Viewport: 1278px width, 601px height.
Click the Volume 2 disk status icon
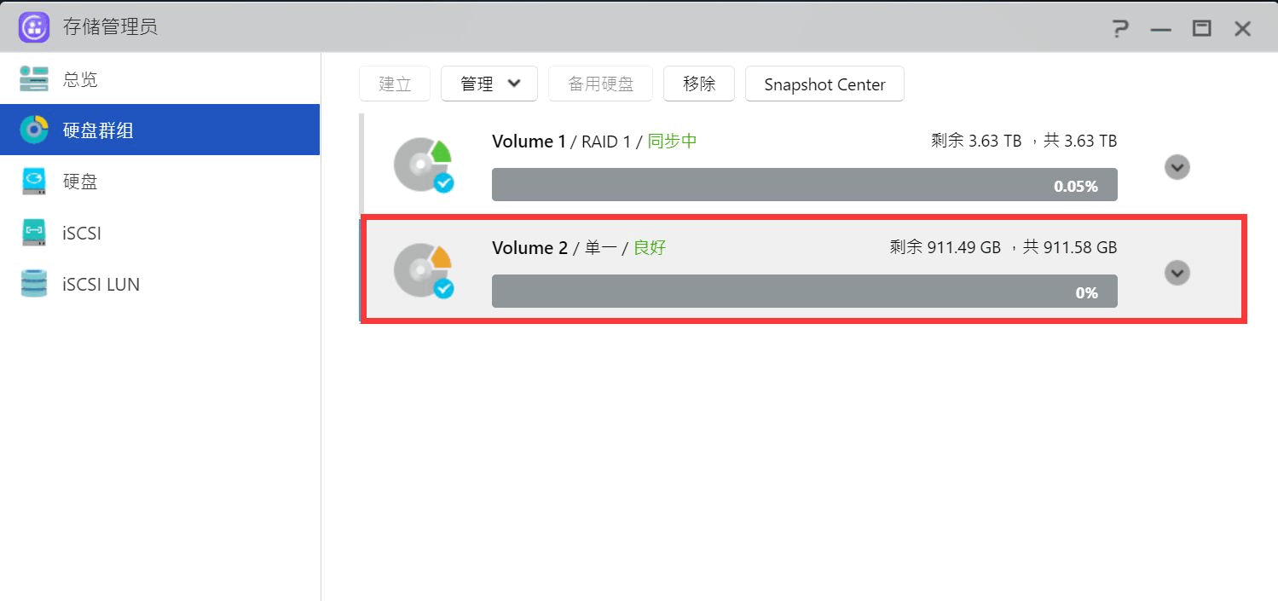click(424, 272)
